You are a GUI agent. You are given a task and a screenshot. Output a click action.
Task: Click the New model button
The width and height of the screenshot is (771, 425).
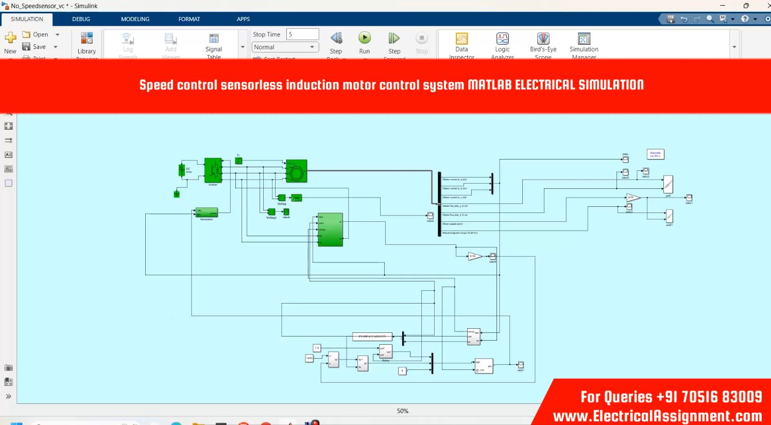point(10,42)
